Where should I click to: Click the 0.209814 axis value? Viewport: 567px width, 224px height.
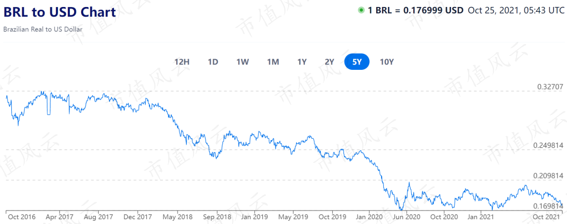(x=548, y=176)
